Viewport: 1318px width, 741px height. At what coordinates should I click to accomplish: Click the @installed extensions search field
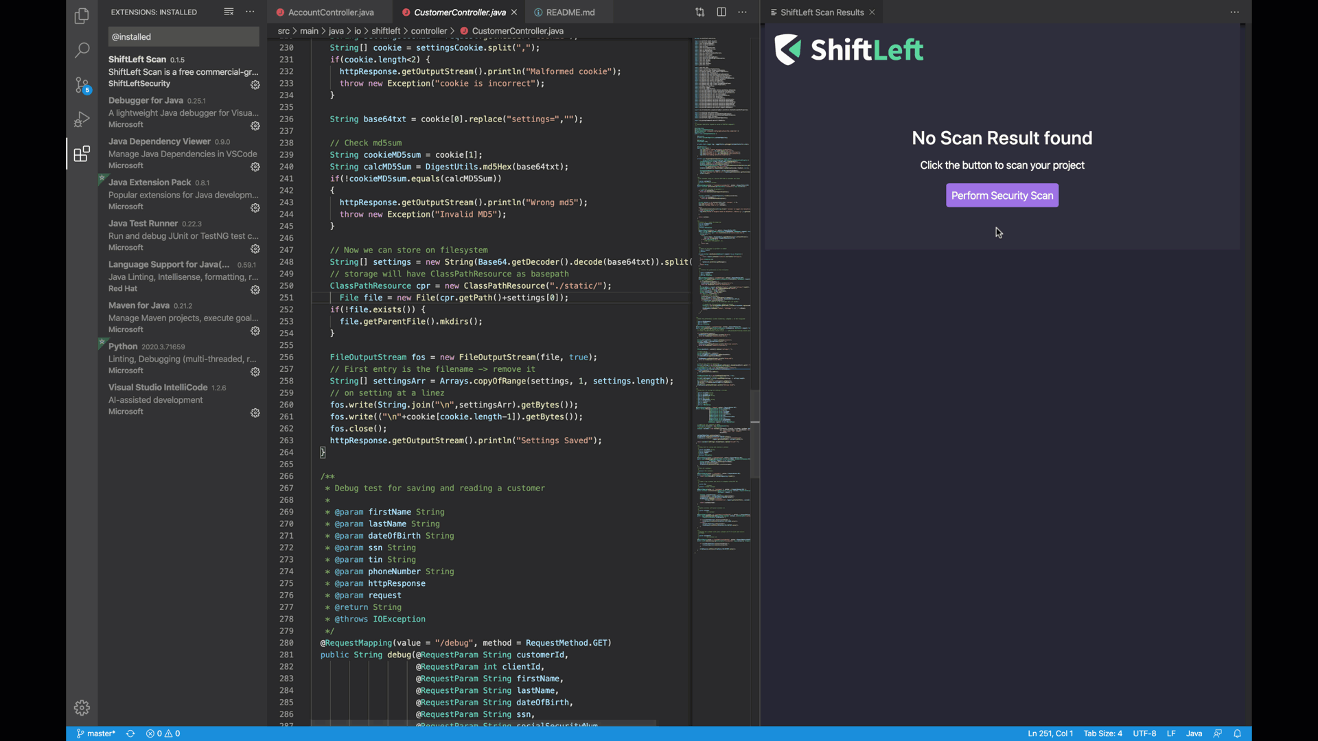pyautogui.click(x=183, y=37)
